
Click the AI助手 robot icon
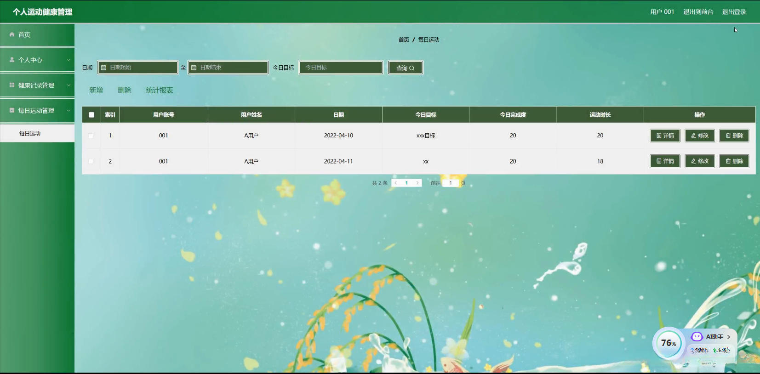697,337
